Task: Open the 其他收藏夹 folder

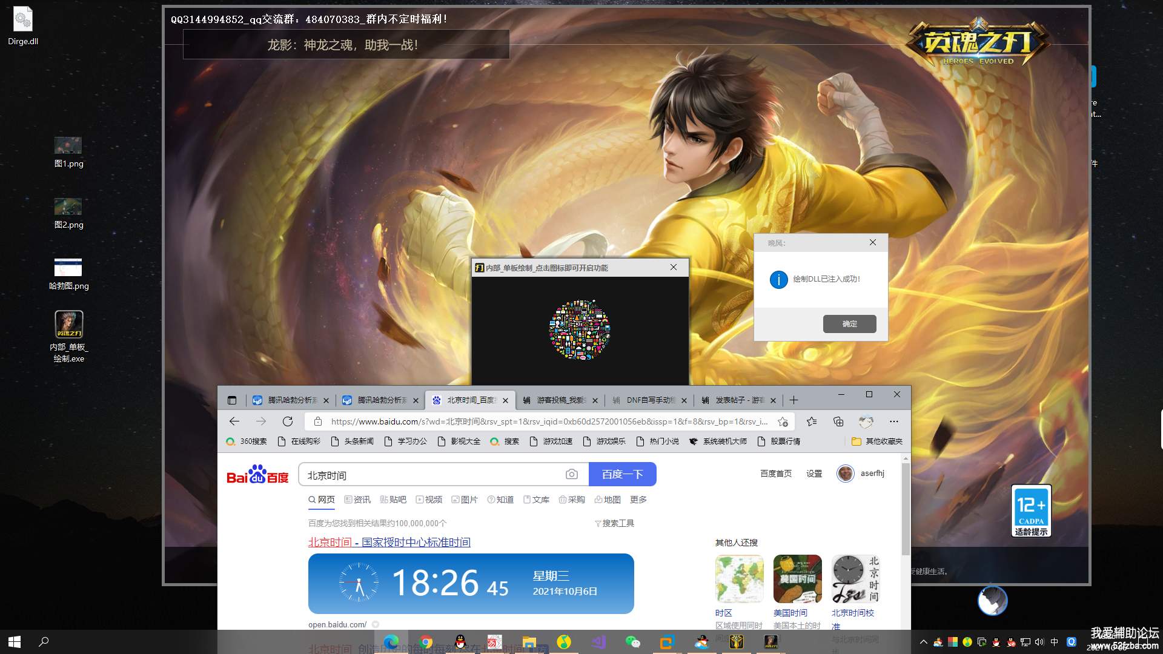Action: coord(877,441)
